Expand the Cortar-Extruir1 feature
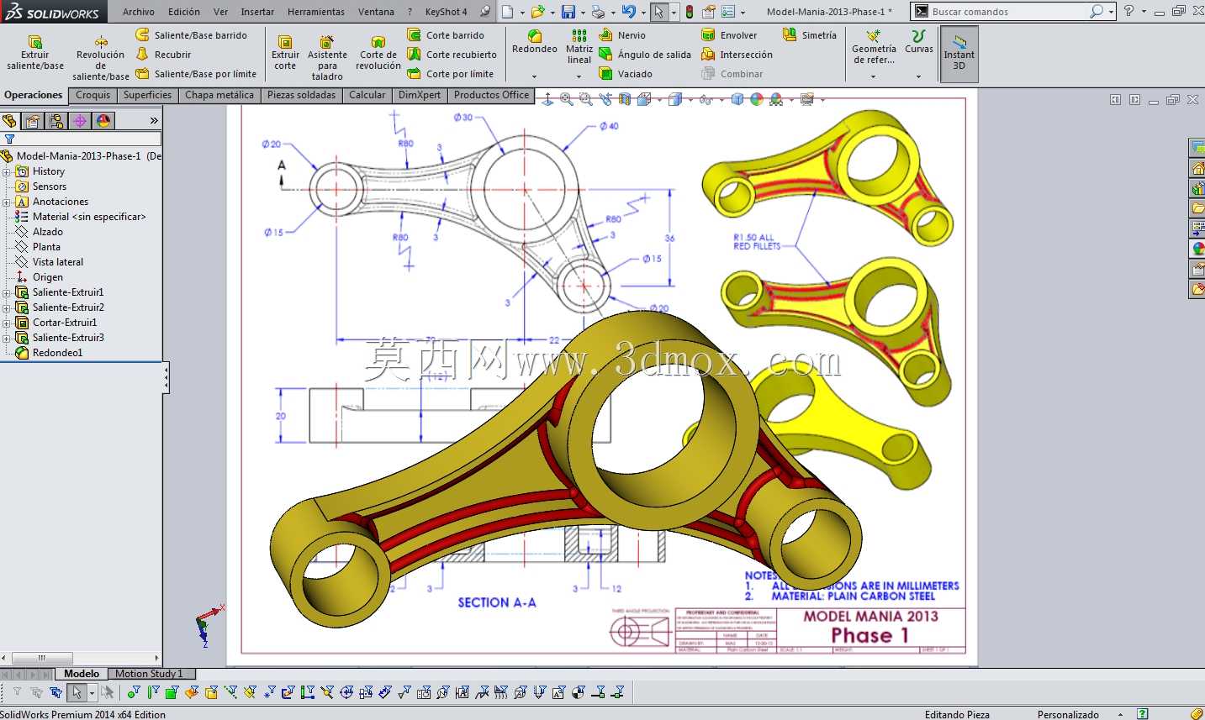The image size is (1205, 720). click(x=7, y=323)
